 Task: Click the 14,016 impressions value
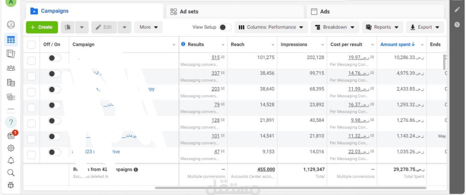317,152
